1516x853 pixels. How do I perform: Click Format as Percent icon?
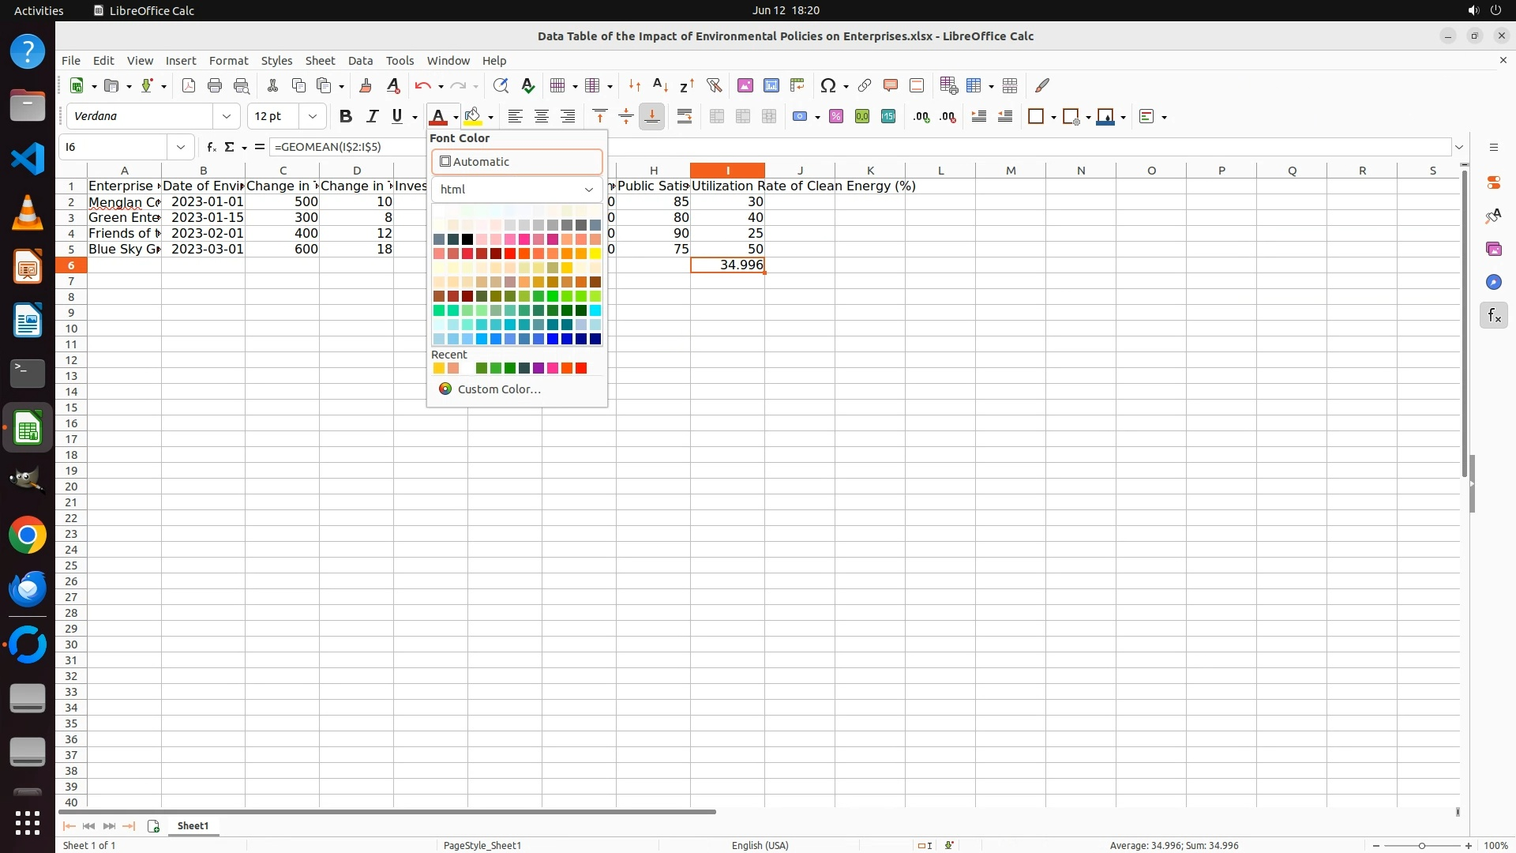click(836, 117)
